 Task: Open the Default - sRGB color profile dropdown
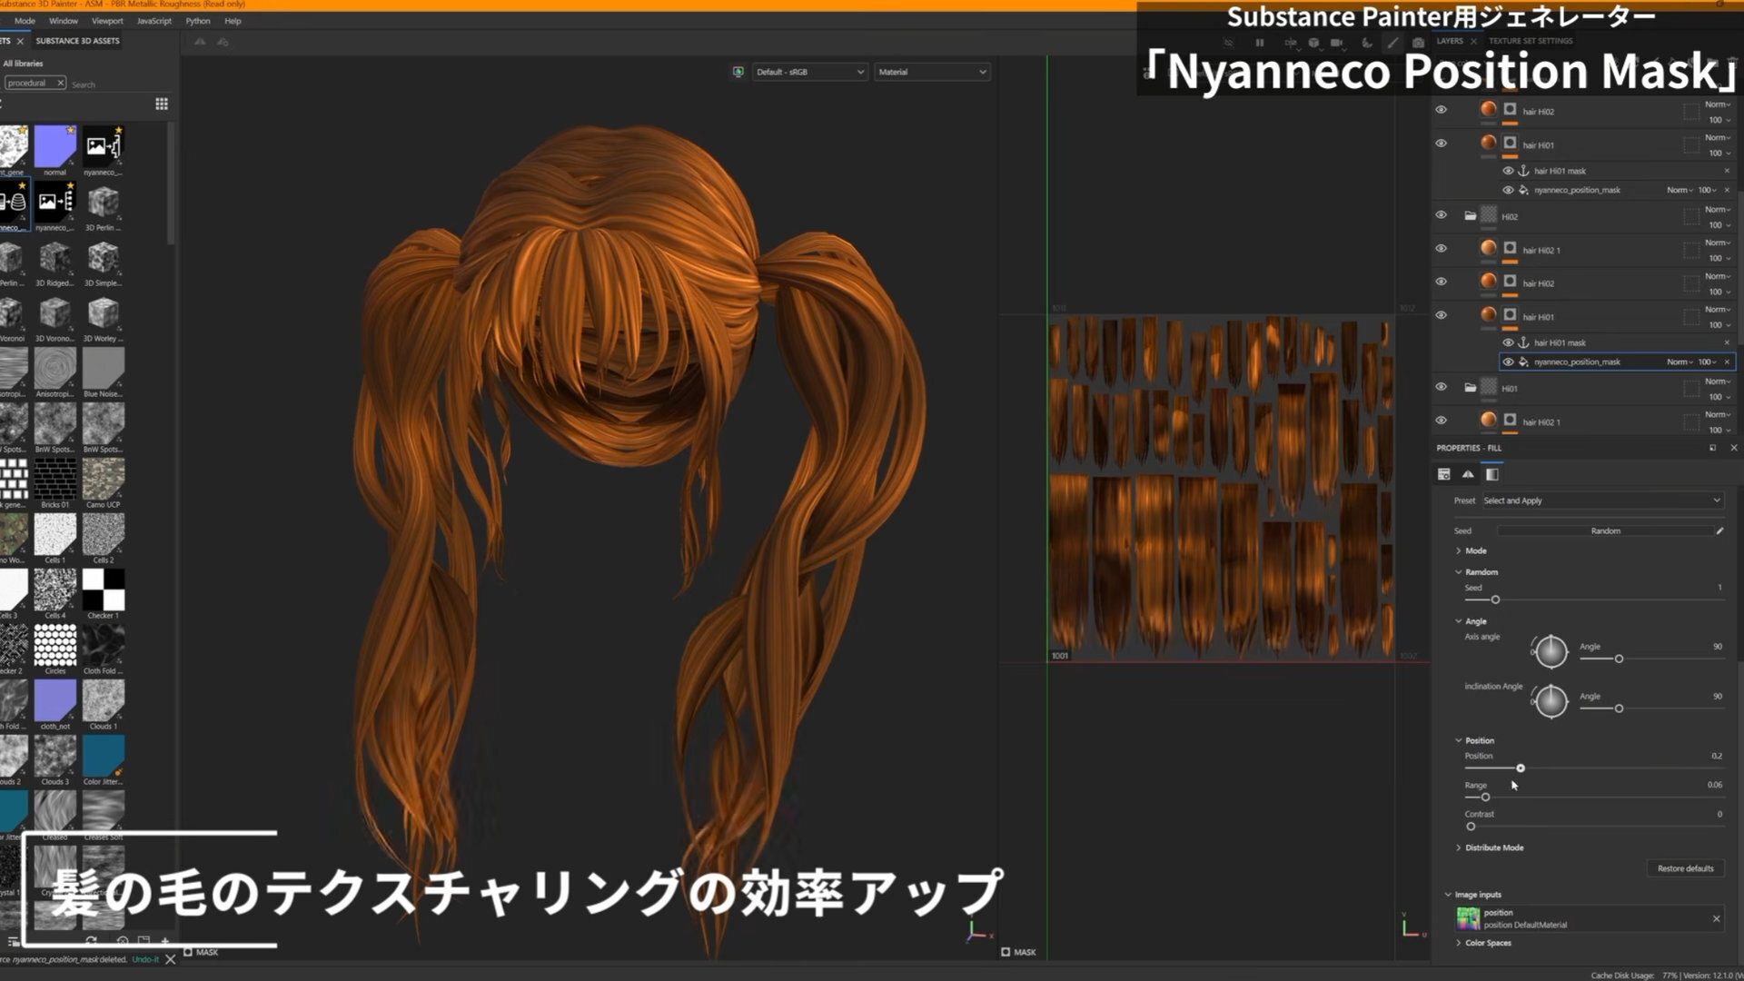pos(809,72)
